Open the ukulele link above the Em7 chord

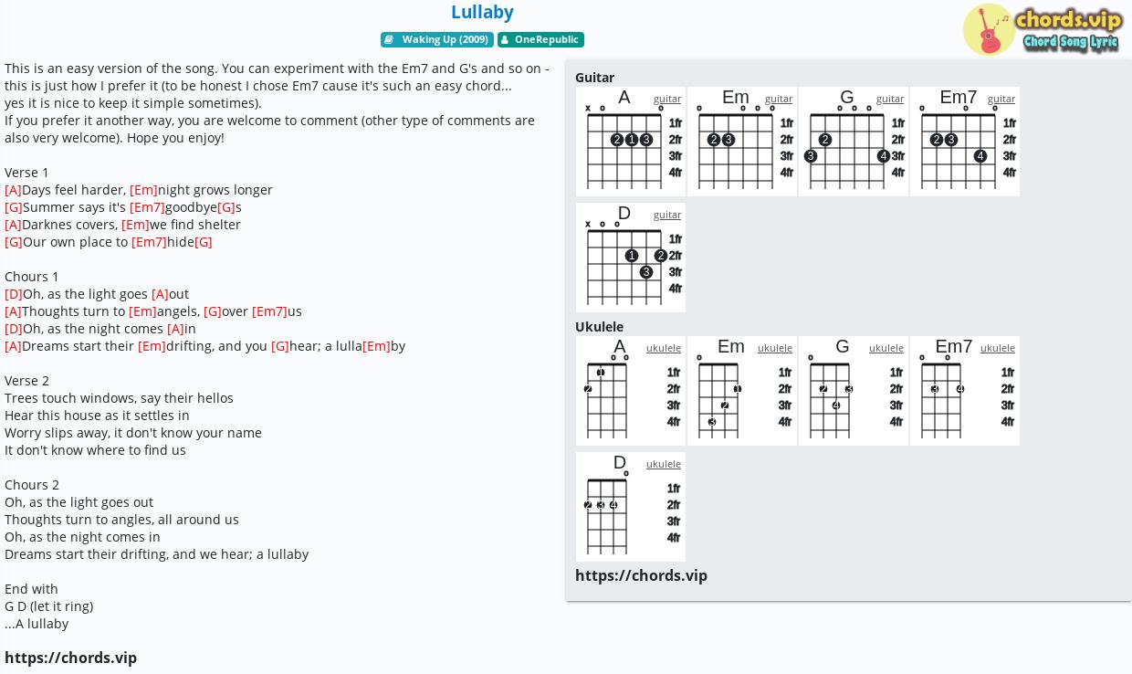(x=998, y=348)
